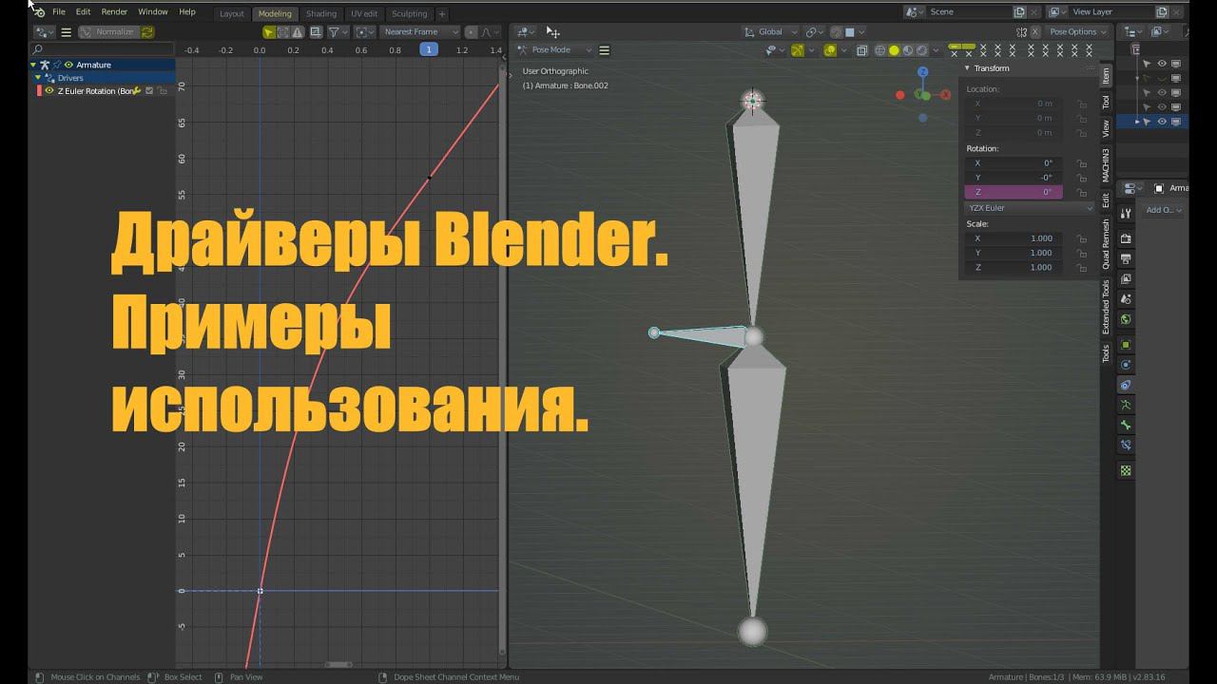The image size is (1217, 684).
Task: Open the Edit menu
Action: 84,11
